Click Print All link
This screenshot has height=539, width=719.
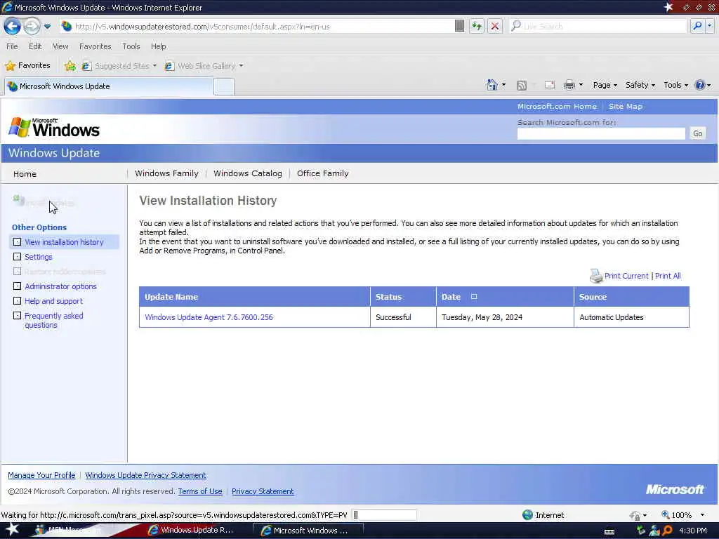click(x=668, y=276)
